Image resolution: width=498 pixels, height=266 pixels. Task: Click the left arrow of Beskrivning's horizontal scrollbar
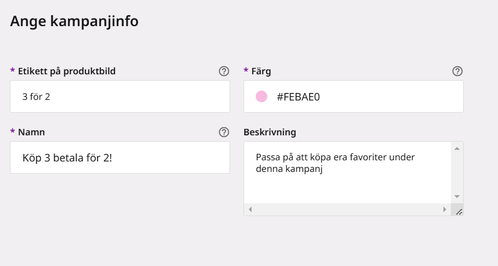tap(250, 210)
